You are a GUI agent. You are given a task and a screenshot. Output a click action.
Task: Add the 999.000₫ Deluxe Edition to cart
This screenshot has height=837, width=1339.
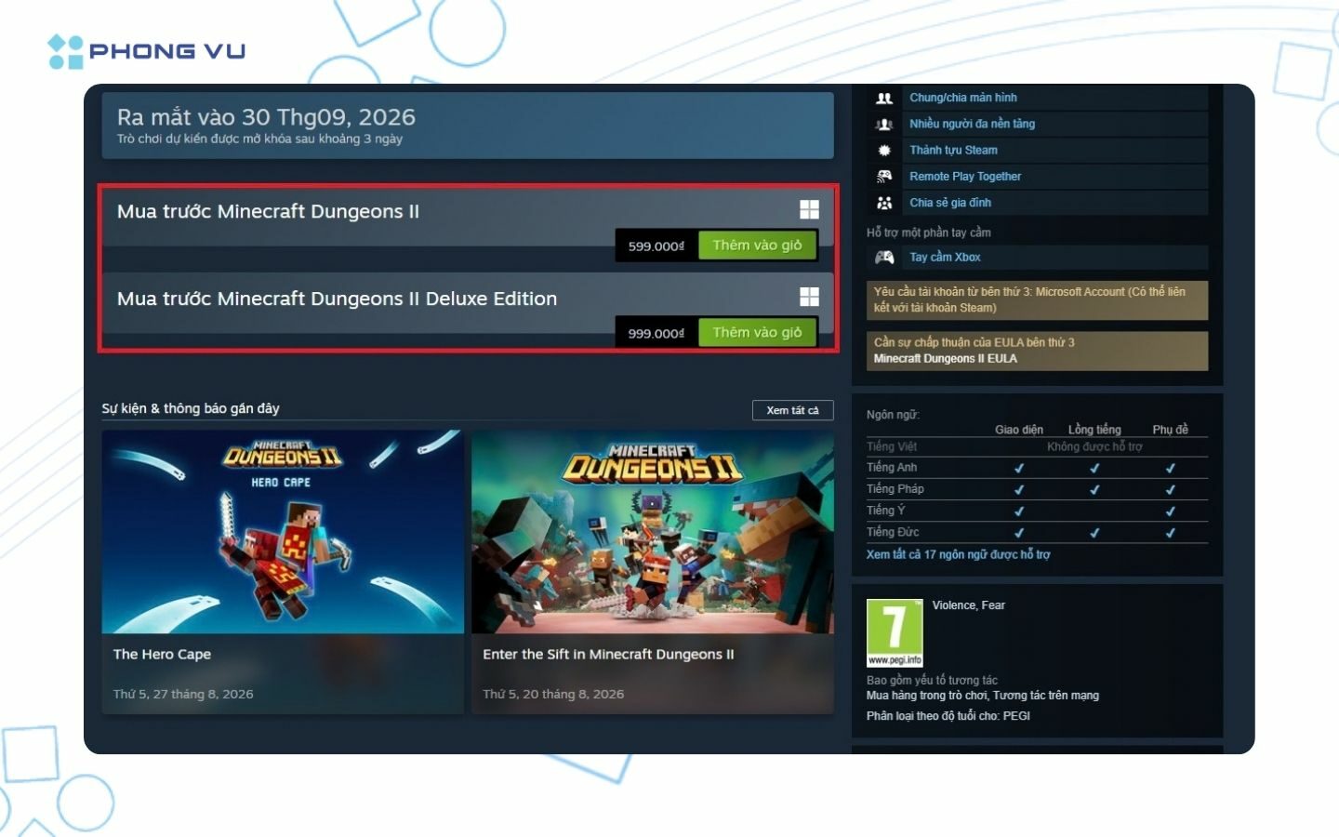tap(757, 333)
